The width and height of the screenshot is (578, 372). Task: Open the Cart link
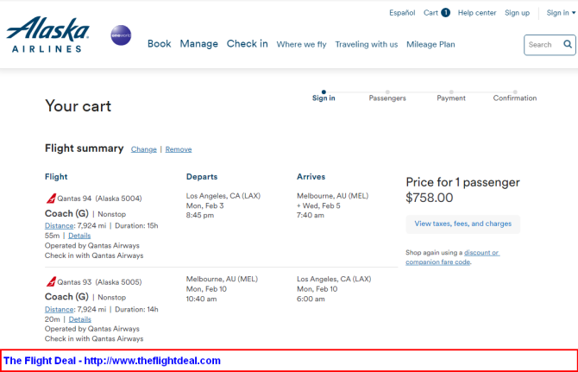point(430,13)
